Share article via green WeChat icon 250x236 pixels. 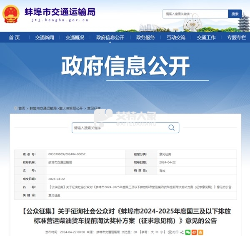click(188, 232)
